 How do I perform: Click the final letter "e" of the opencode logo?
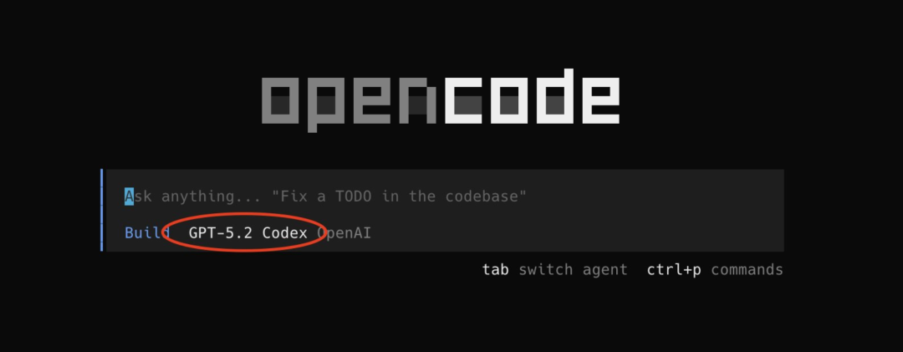[601, 101]
